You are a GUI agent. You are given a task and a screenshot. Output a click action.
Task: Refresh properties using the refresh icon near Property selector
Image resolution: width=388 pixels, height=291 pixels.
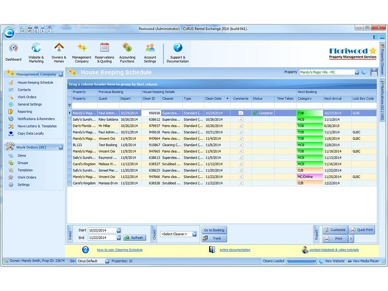click(x=364, y=72)
